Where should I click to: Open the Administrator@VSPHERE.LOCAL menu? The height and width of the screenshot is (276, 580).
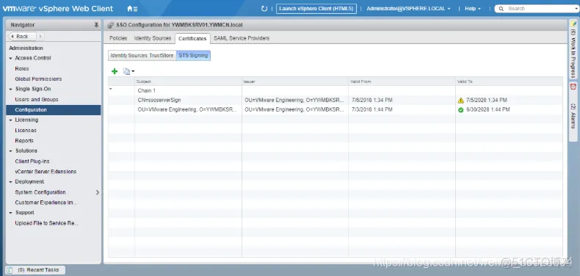coord(408,9)
